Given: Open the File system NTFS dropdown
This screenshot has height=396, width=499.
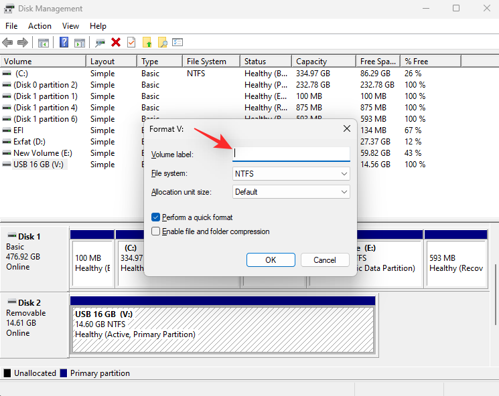Looking at the screenshot, I should click(x=291, y=174).
